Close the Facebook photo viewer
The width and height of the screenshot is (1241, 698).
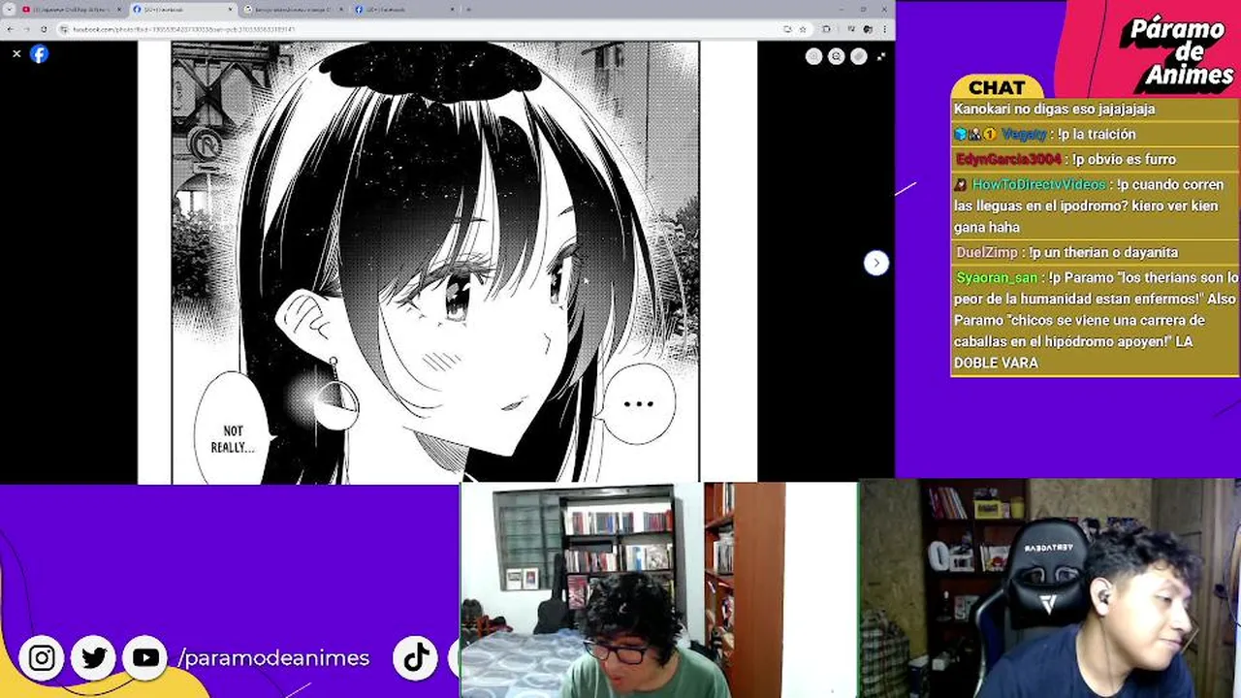pos(16,53)
